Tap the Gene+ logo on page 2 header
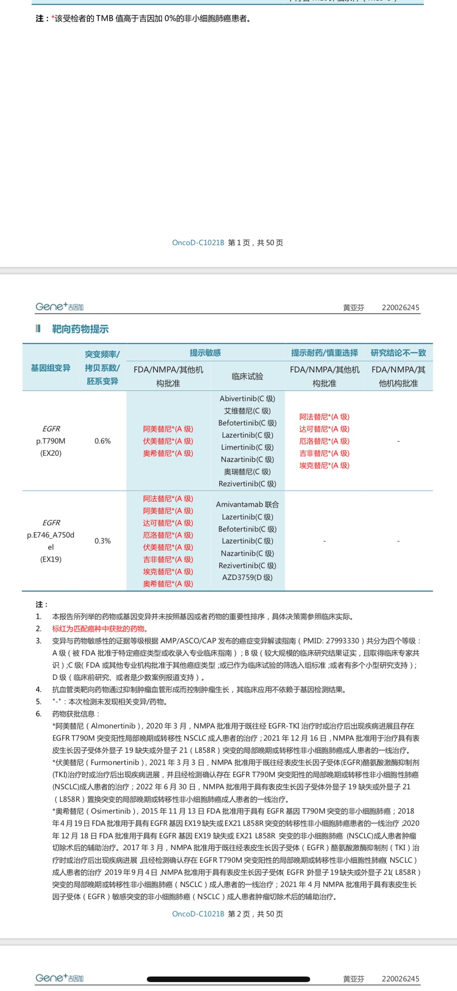This screenshot has width=457, height=991. (x=59, y=306)
